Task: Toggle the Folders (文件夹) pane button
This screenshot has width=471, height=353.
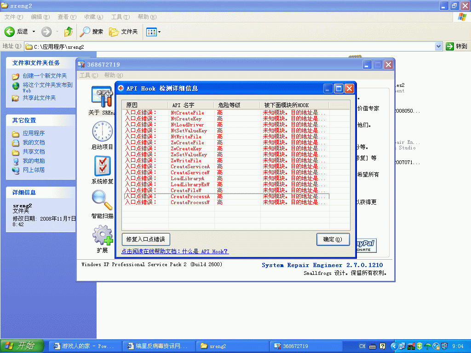Action: pos(123,32)
